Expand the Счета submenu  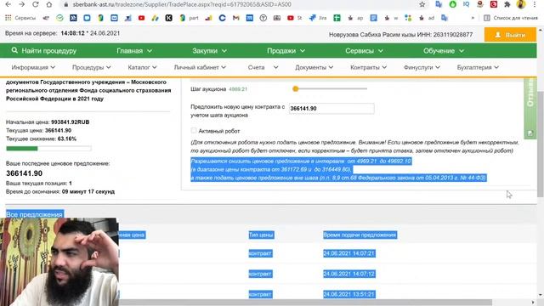pyautogui.click(x=263, y=67)
